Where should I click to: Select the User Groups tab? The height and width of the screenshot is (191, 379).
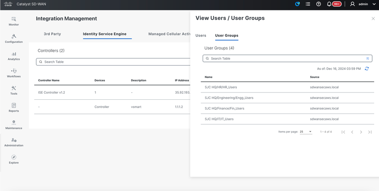(x=227, y=35)
